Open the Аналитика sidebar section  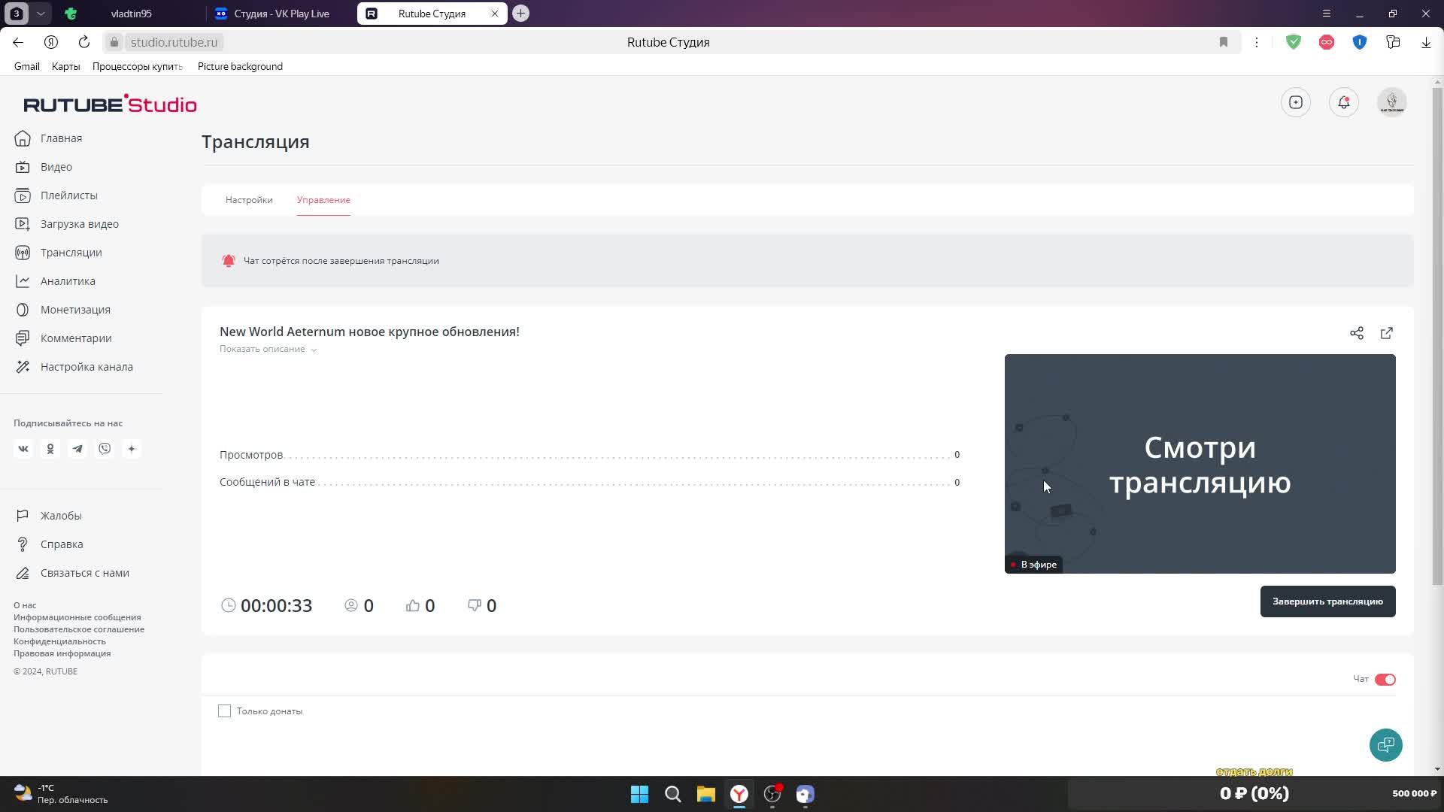tap(68, 281)
